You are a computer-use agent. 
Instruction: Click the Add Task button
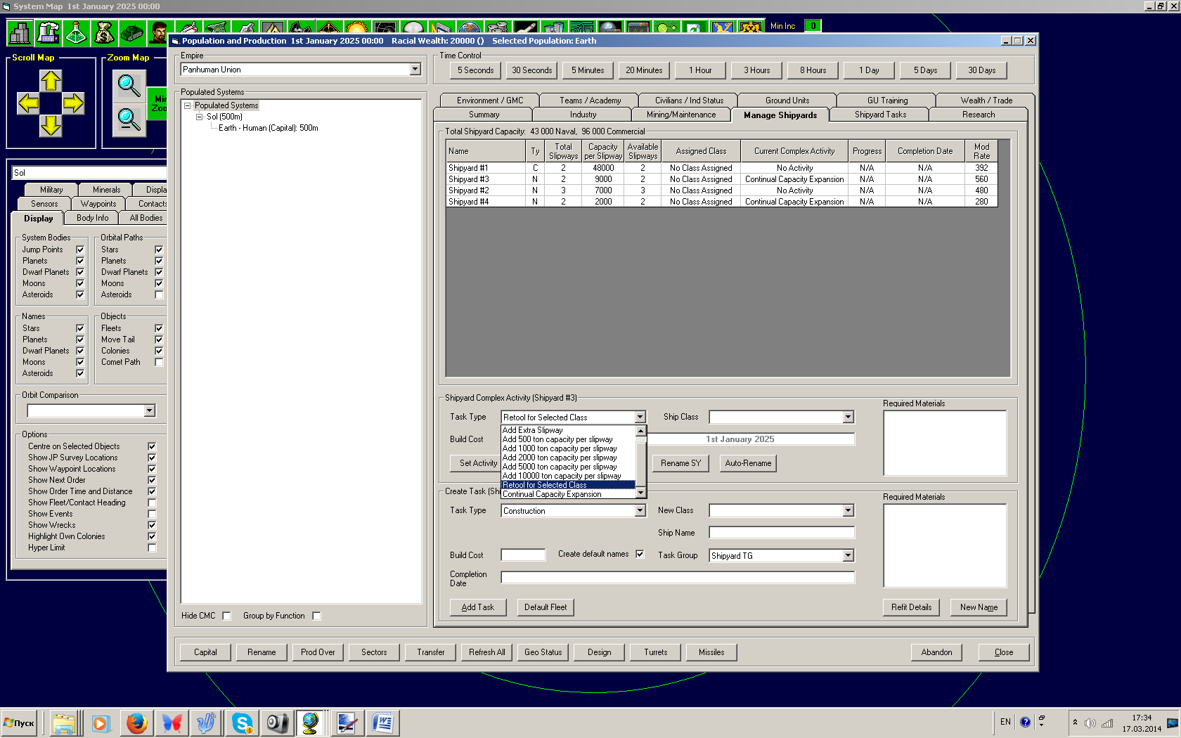(x=478, y=607)
